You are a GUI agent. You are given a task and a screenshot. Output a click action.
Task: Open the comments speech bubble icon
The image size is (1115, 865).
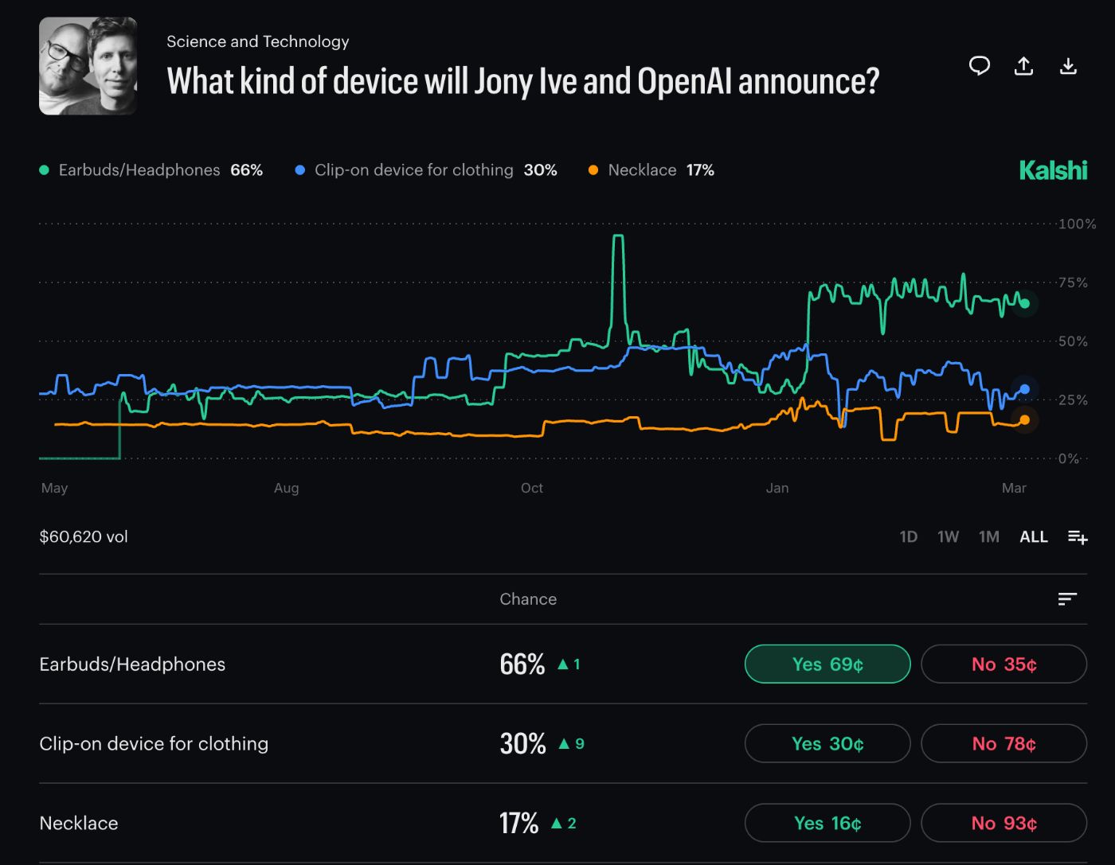pos(979,66)
